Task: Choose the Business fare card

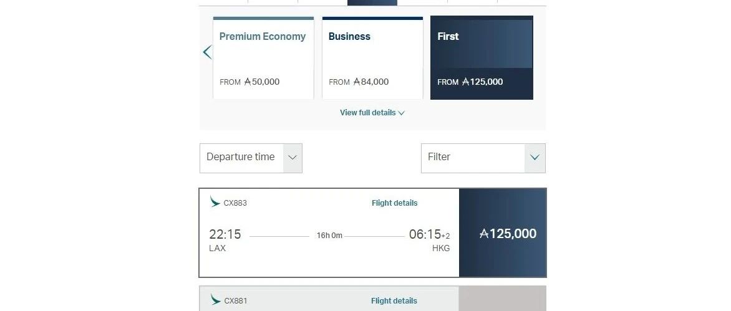Action: tap(372, 57)
